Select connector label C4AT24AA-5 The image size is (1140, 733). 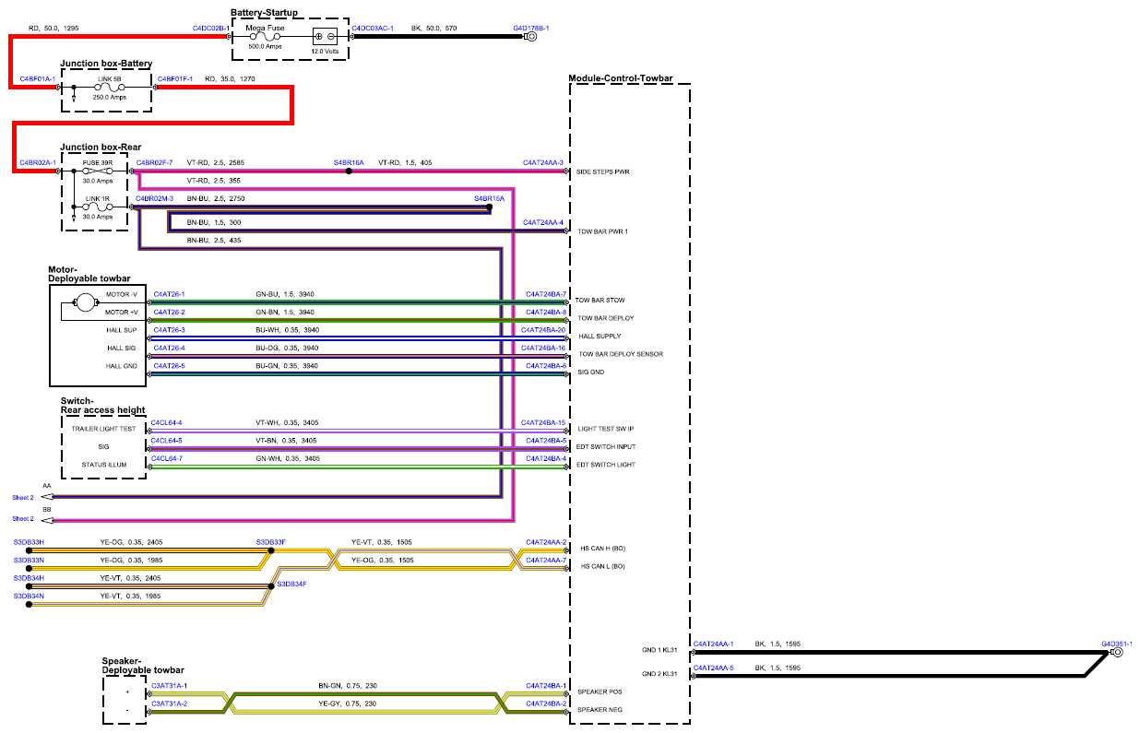click(x=713, y=667)
